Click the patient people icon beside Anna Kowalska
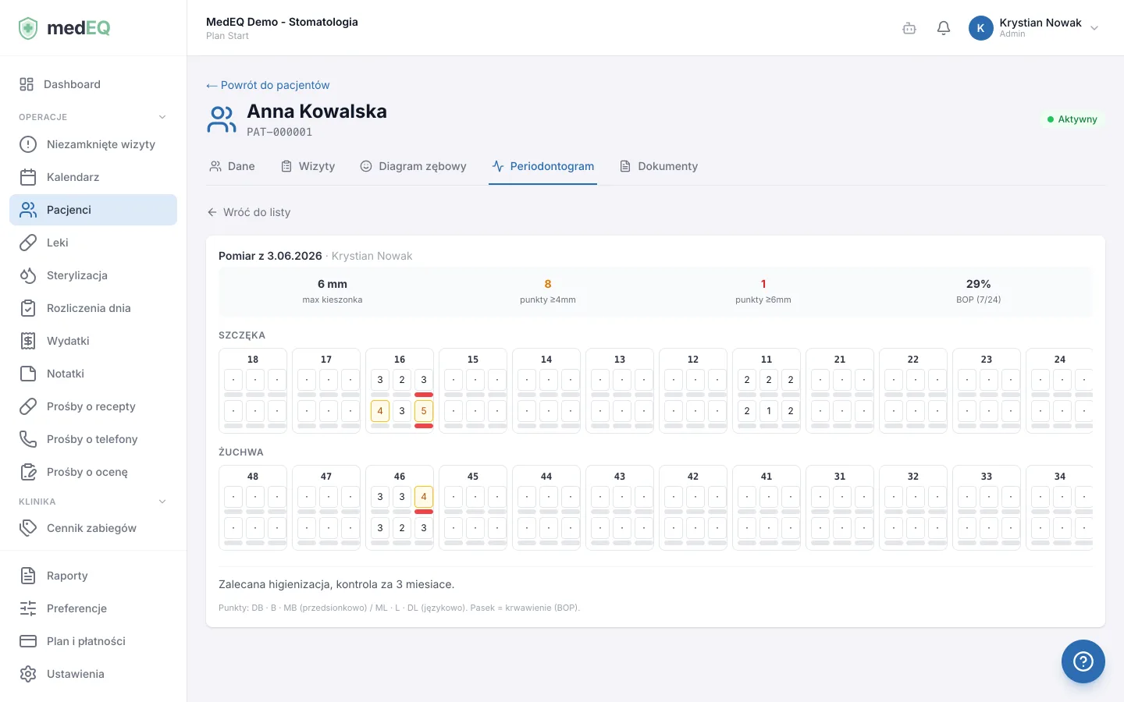 [x=222, y=120]
